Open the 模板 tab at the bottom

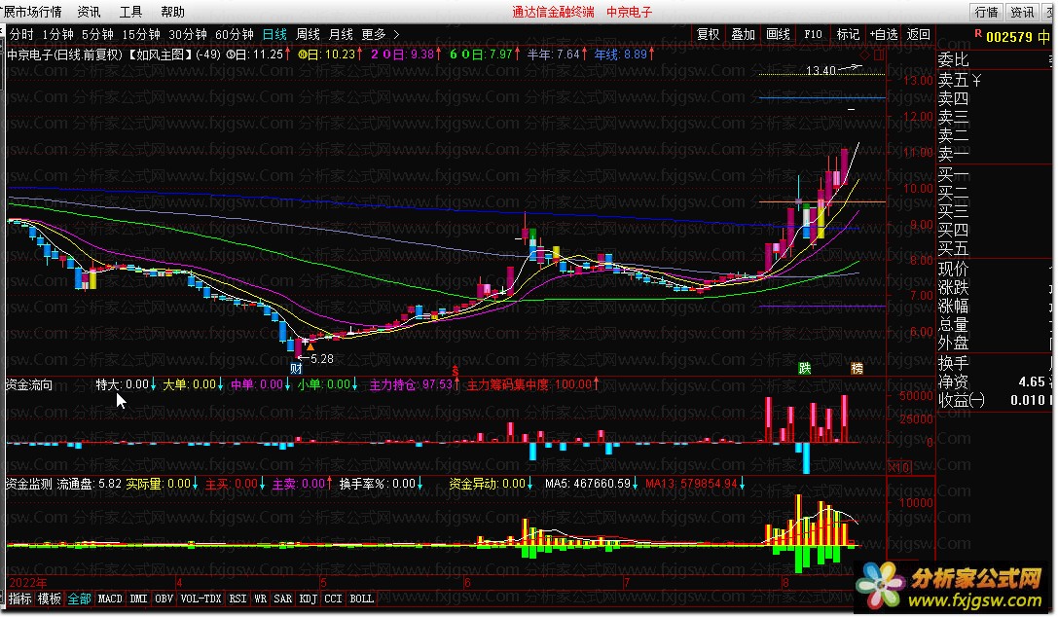[x=50, y=599]
